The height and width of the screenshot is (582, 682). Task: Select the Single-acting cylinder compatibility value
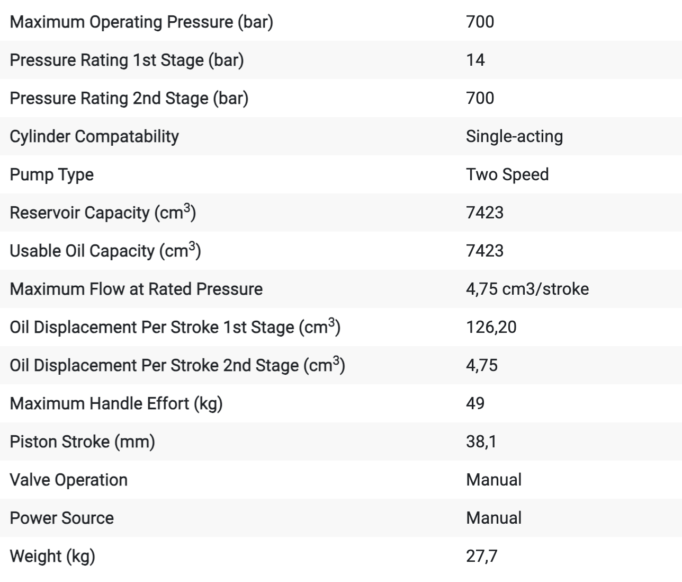(514, 137)
